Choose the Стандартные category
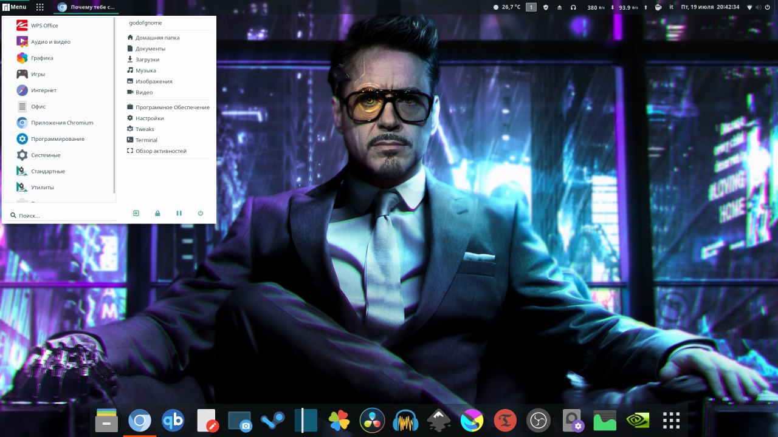 [58, 171]
